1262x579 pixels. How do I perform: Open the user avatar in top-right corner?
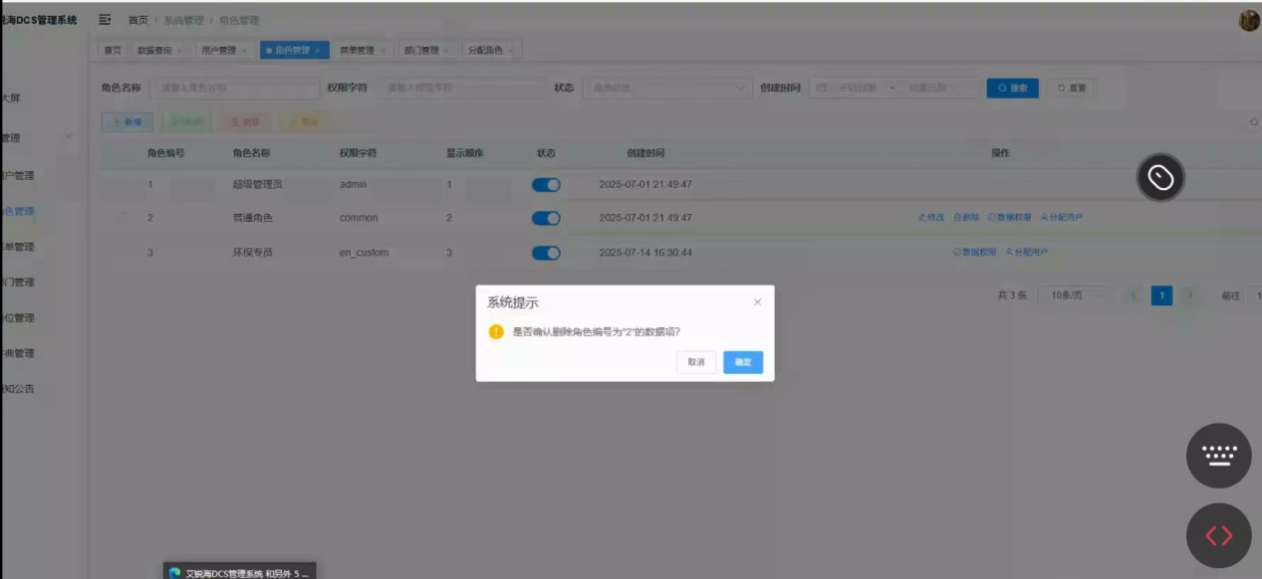coord(1249,21)
